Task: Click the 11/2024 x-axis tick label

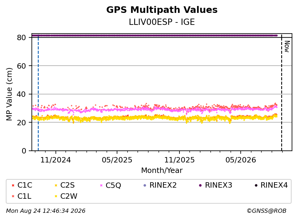Action: (x=56, y=160)
